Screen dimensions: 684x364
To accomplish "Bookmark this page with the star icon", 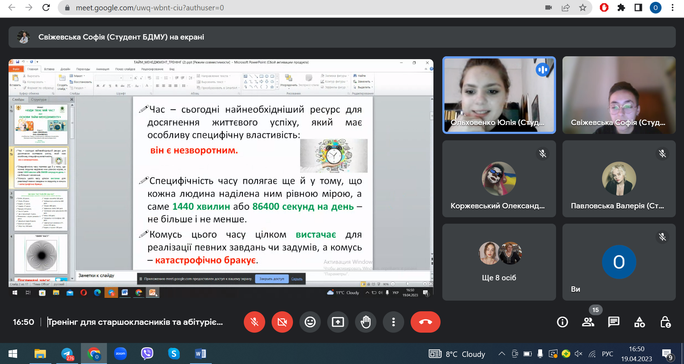I will (x=583, y=8).
